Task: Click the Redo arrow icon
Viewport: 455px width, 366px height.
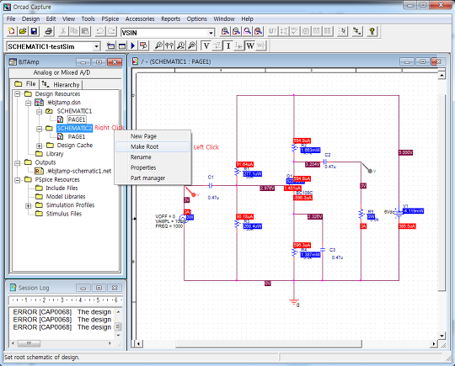Action: (x=111, y=31)
